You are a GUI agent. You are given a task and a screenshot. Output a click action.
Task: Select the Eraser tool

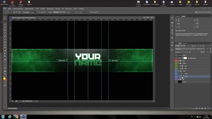5,48
